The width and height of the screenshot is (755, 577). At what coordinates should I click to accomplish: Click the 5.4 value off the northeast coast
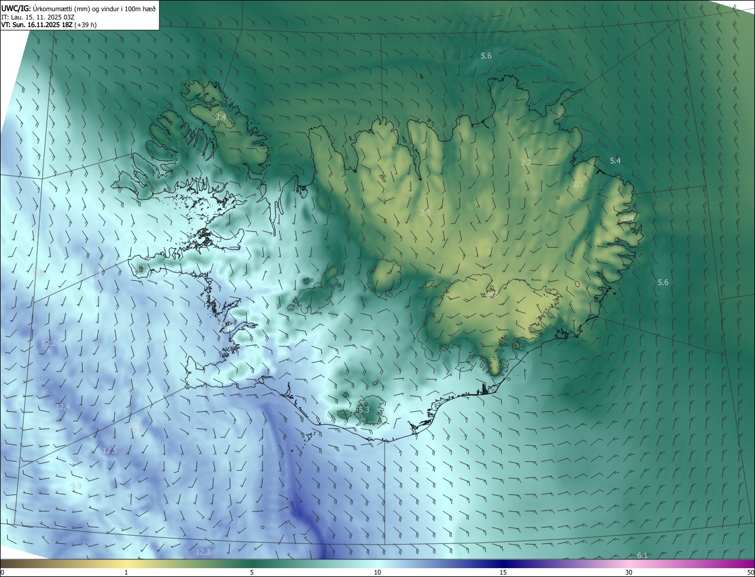pyautogui.click(x=615, y=160)
